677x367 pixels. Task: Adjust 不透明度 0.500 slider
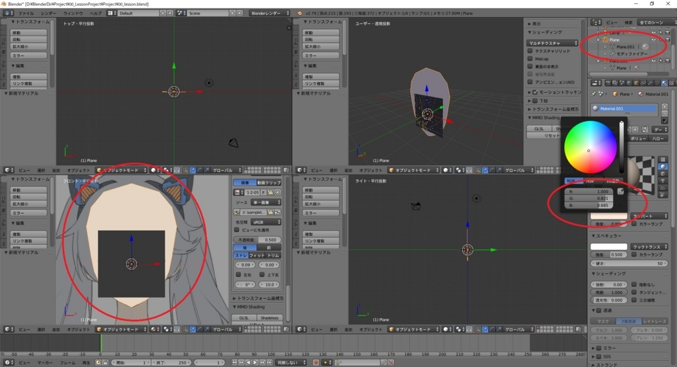point(257,239)
